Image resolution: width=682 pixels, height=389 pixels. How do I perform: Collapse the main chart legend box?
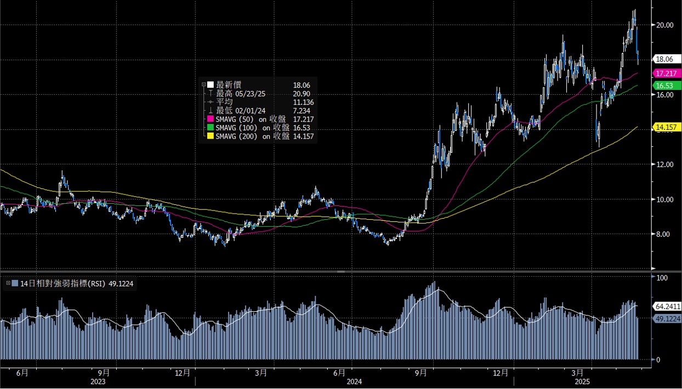[x=204, y=84]
